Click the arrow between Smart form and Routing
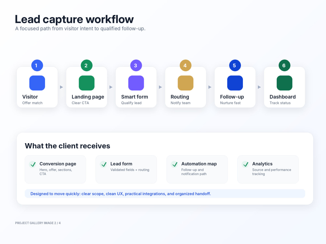 (x=160, y=87)
